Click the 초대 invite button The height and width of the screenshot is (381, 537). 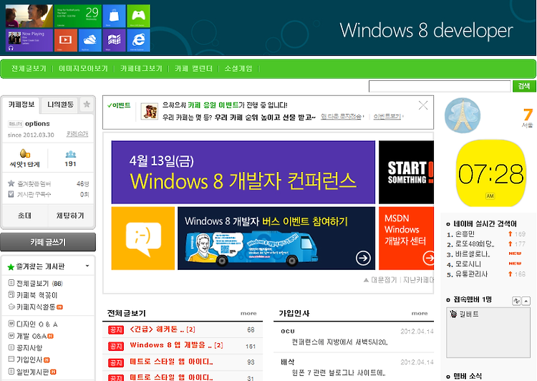[24, 216]
